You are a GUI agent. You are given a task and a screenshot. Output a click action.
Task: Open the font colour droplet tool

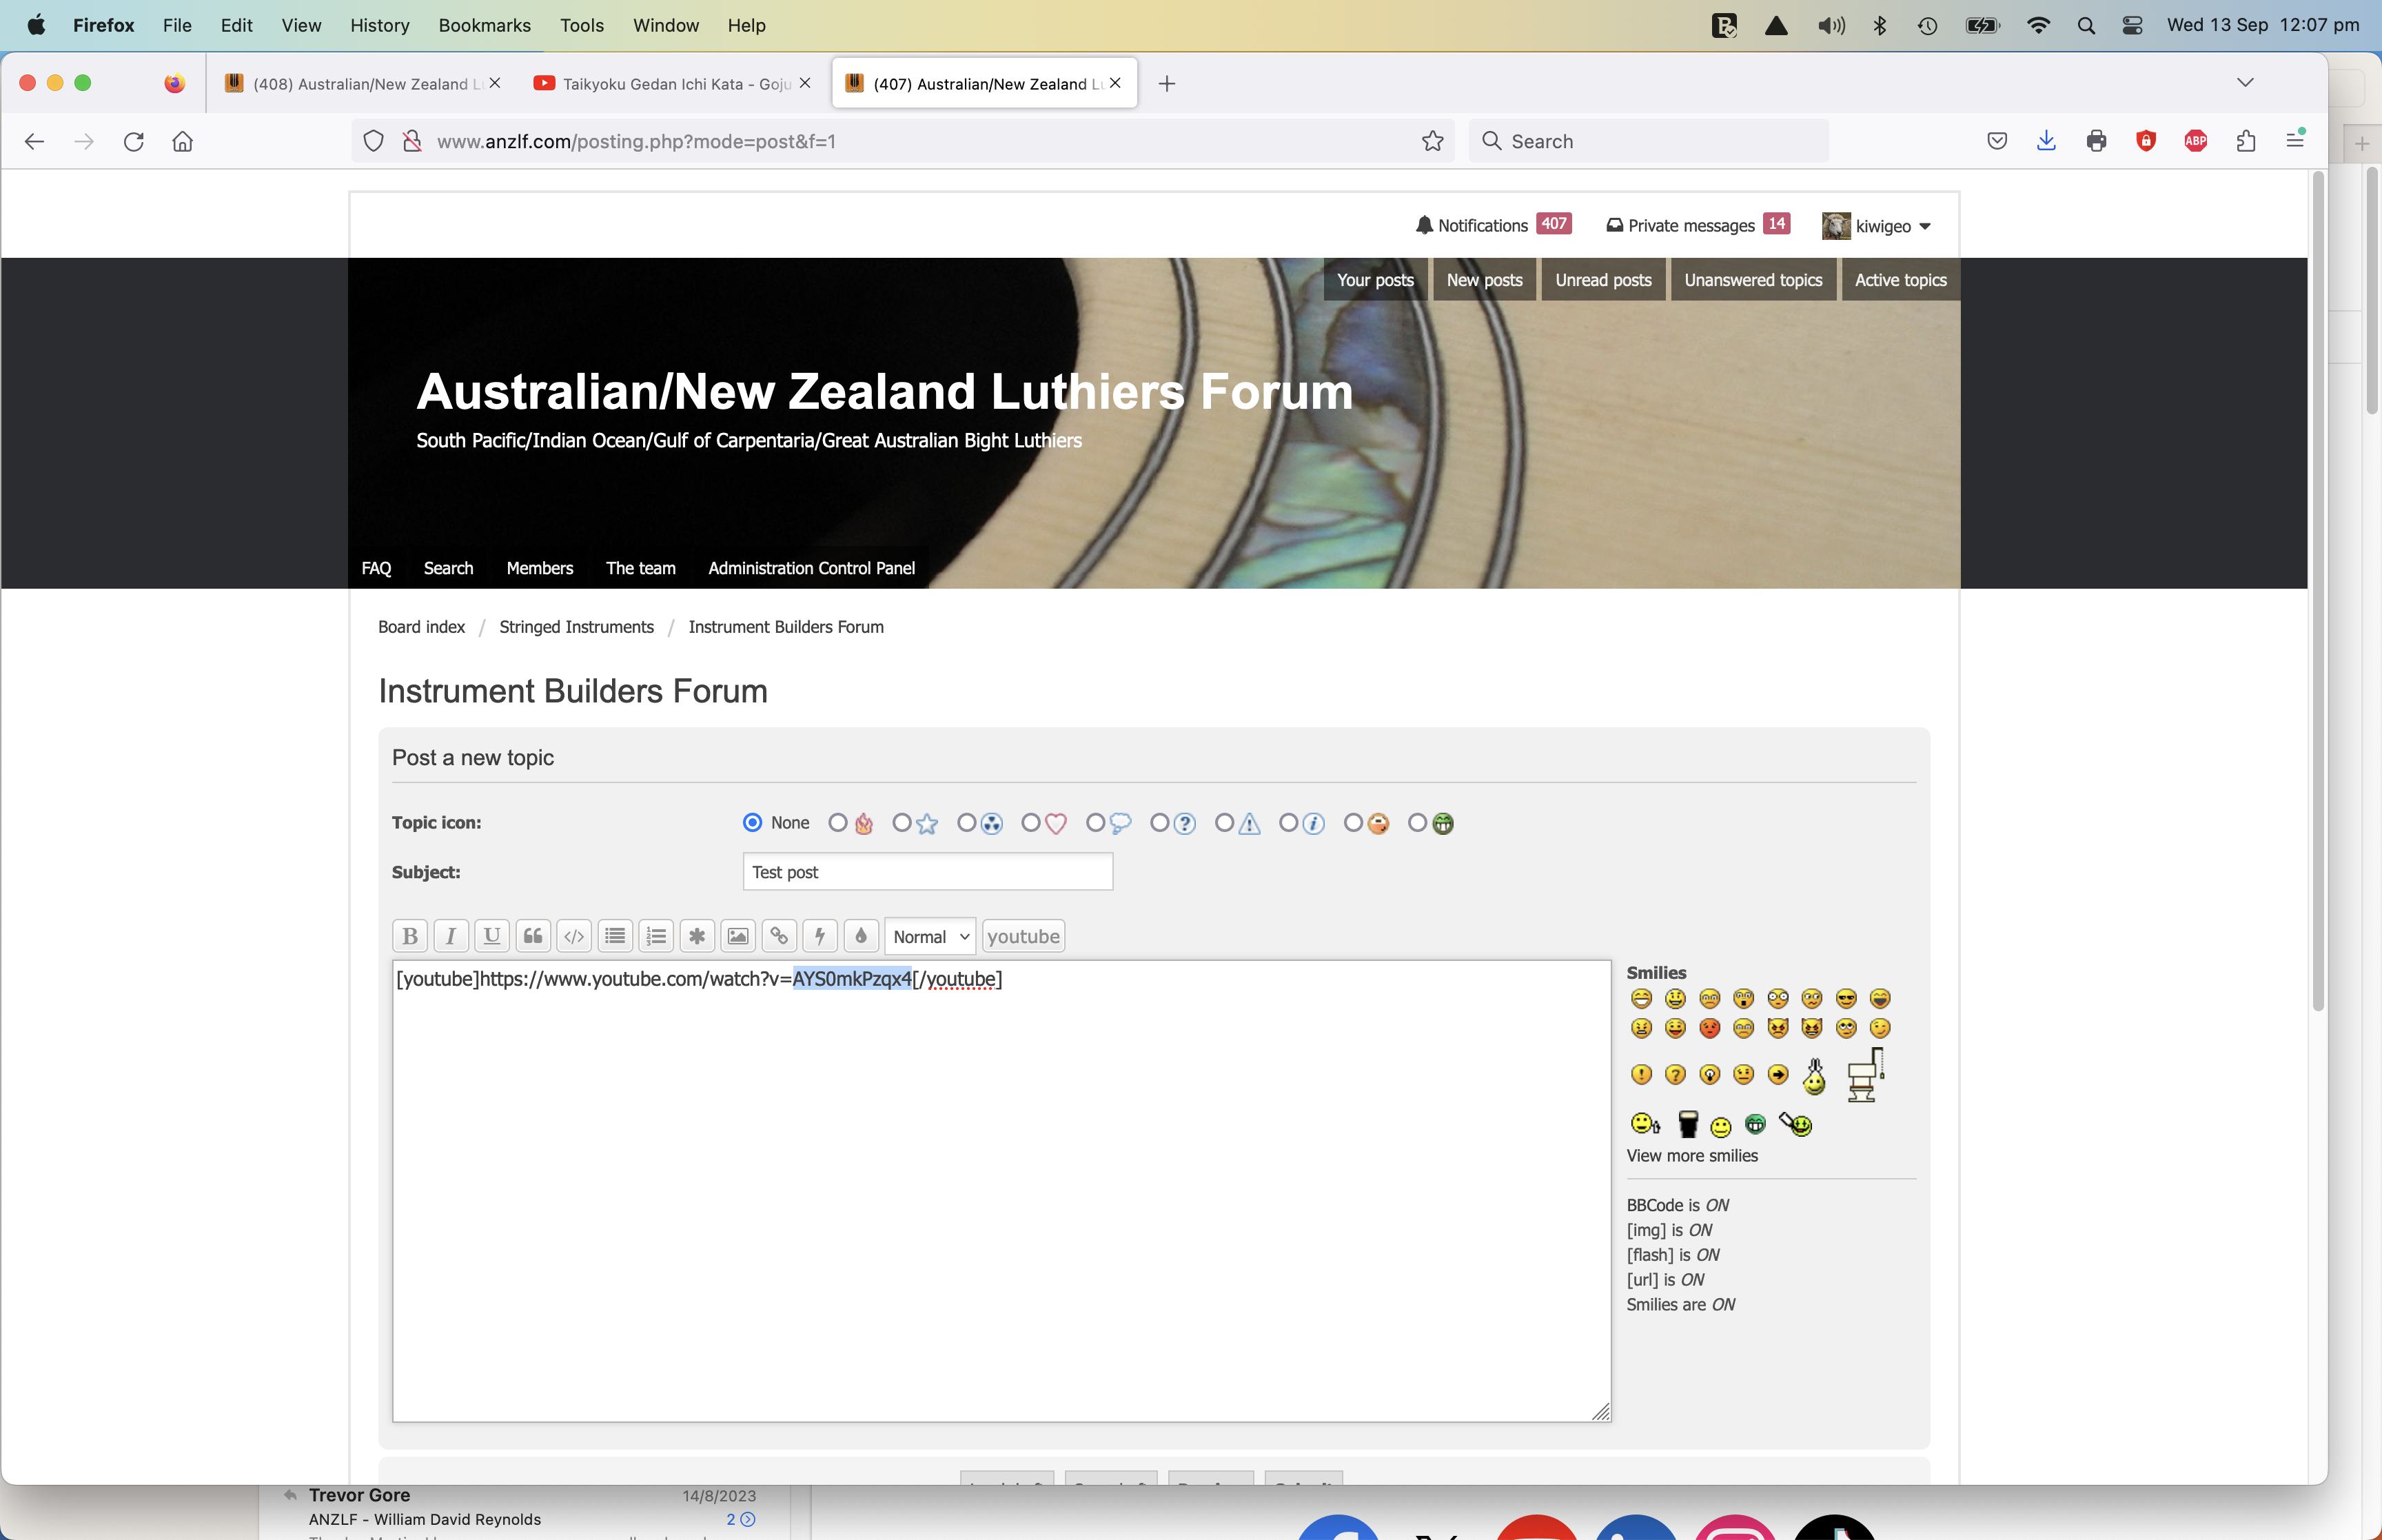861,936
